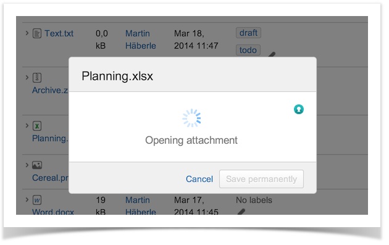This screenshot has height=245, width=389.
Task: Open the Text.txt file link
Action: pos(59,33)
